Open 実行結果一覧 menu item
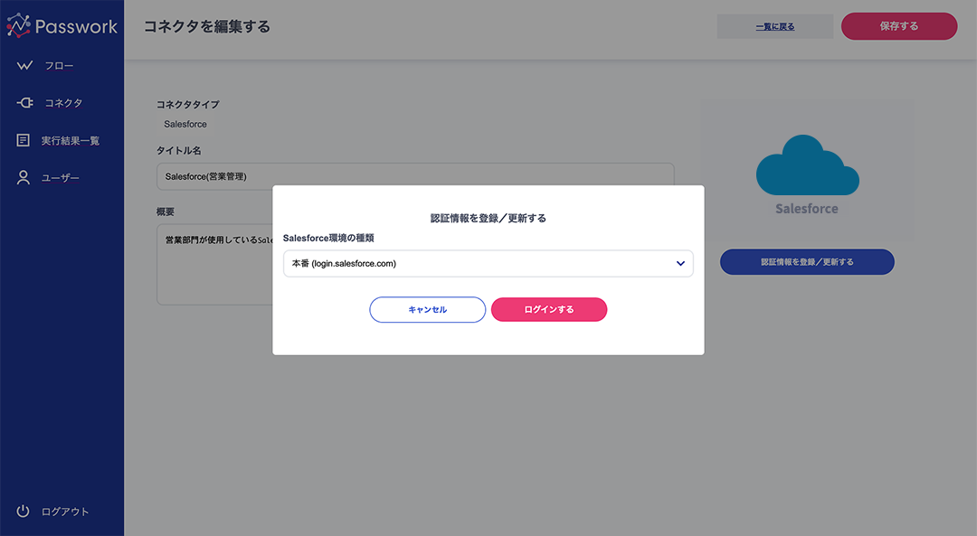 (71, 141)
